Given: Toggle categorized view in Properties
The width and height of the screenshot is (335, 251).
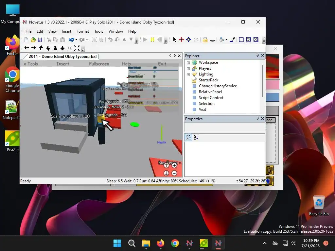Looking at the screenshot, I should pos(188,137).
